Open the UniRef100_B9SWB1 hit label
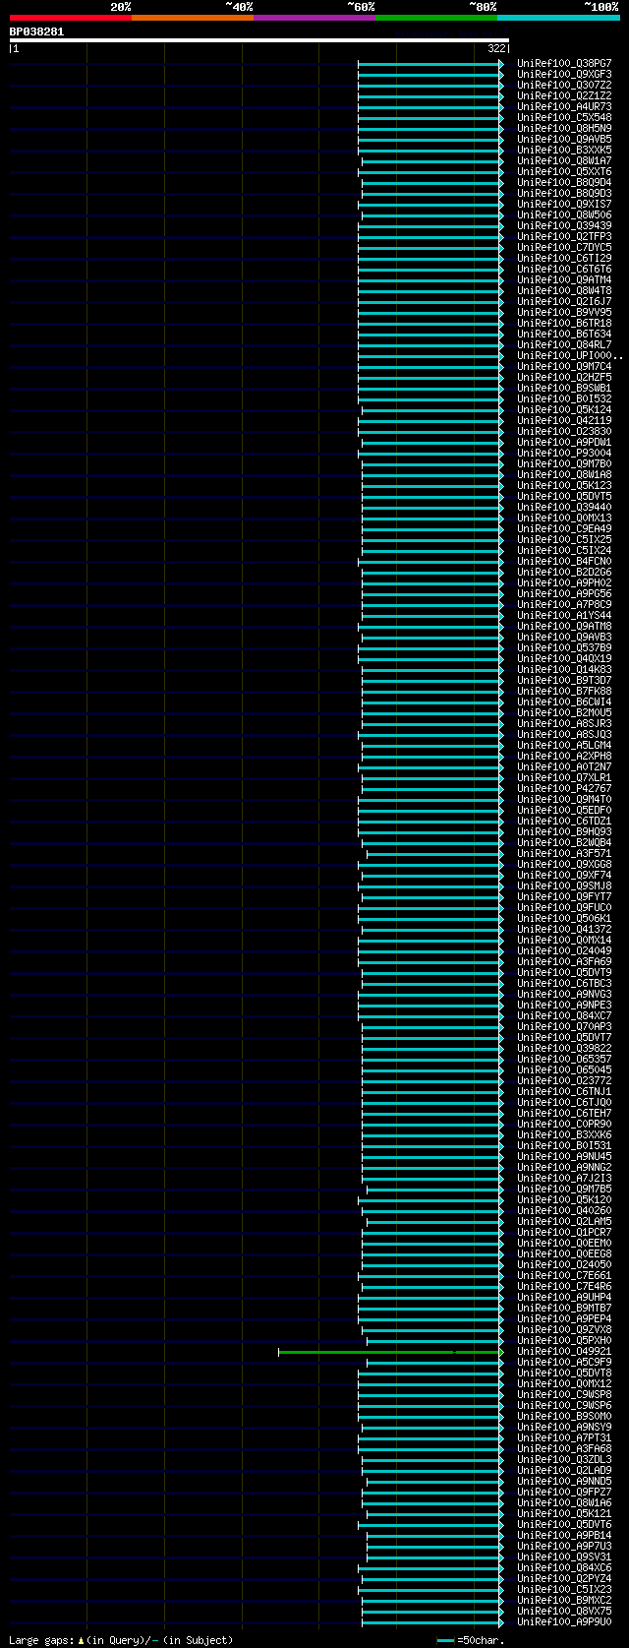Screen dimensions: 629x1648 click(x=564, y=389)
